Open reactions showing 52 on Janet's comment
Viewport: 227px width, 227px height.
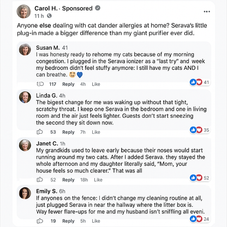coord(200,178)
